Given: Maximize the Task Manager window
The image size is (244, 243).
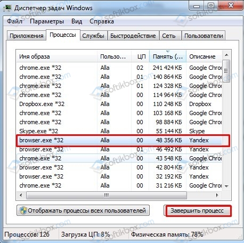Looking at the screenshot, I should coord(211,6).
